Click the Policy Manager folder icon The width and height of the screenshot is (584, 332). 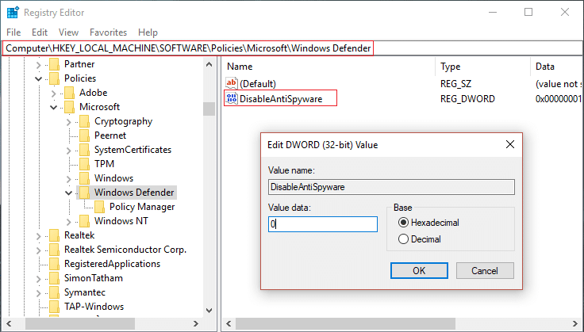tap(100, 207)
